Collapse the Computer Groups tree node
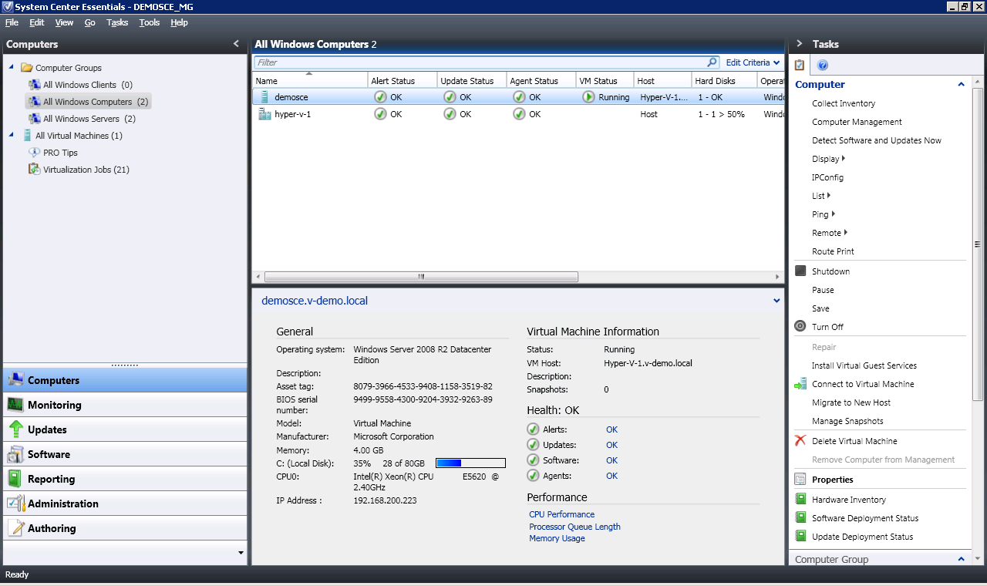This screenshot has width=987, height=586. (x=12, y=68)
